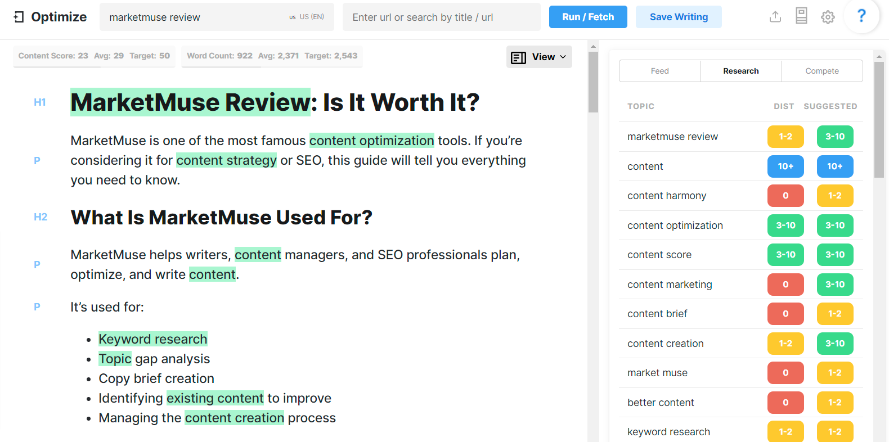This screenshot has width=889, height=442.
Task: Click the SUGGESTED 1-2 badge for 'better content'
Action: (x=835, y=403)
